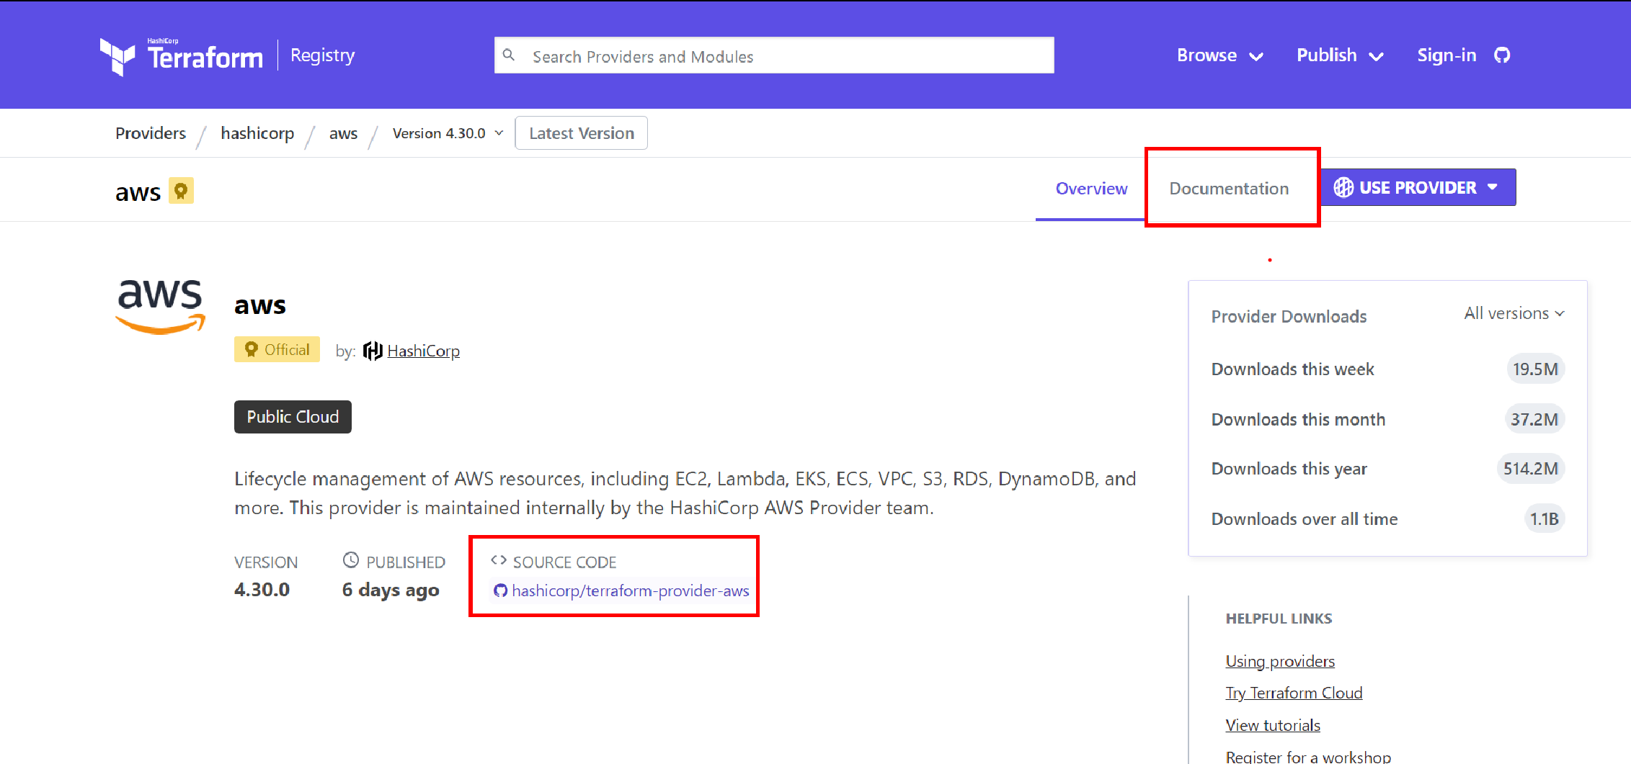Open Try Terraform Cloud link
Image resolution: width=1631 pixels, height=764 pixels.
click(x=1294, y=693)
